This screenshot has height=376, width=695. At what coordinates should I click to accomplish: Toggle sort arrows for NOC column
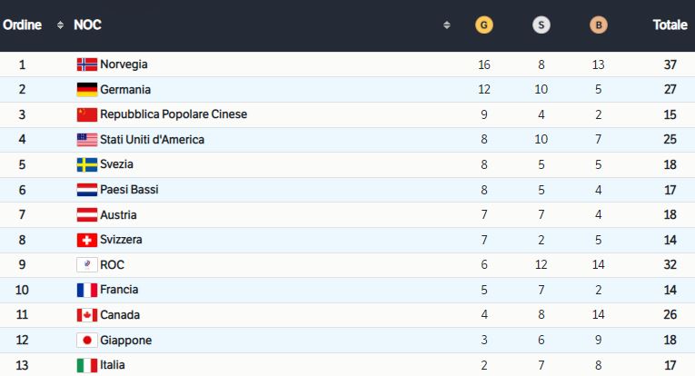tap(446, 25)
